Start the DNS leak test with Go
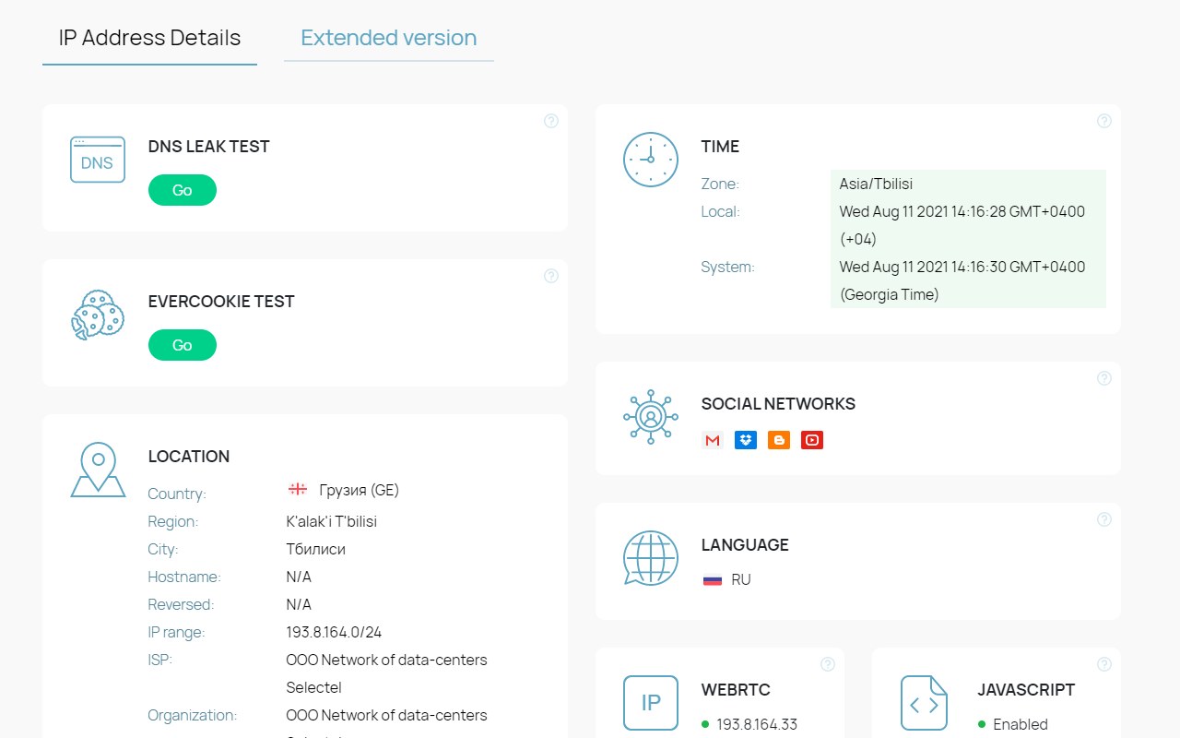 point(183,190)
